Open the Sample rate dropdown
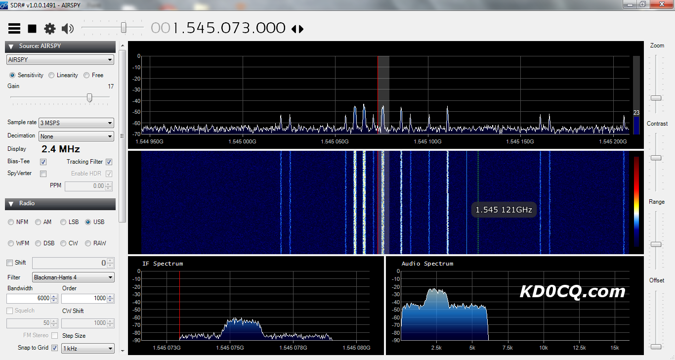Viewport: 675px width, 360px height. coord(77,123)
